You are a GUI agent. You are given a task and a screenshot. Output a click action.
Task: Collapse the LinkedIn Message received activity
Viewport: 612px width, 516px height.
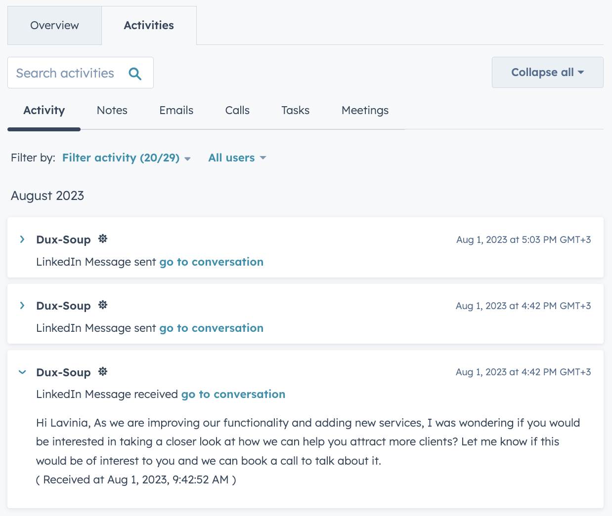pyautogui.click(x=22, y=372)
